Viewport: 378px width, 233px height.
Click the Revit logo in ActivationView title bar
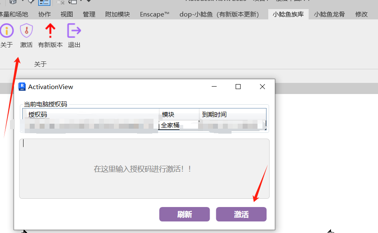22,87
